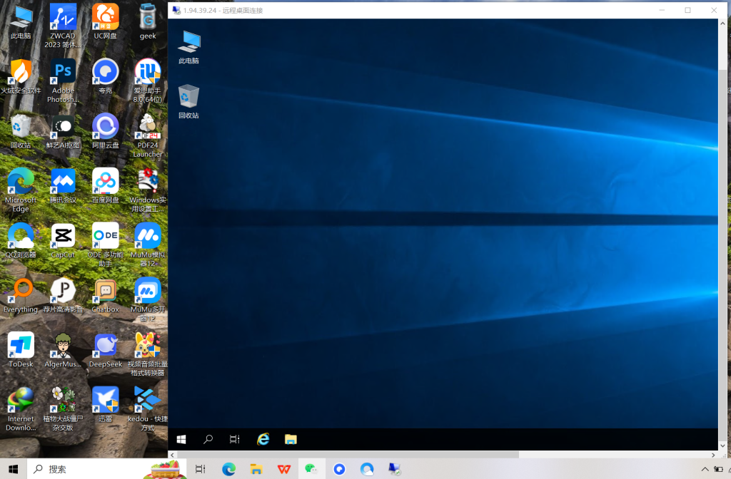Select ToDesk desktop shortcut
Viewport: 731px width, 479px height.
tap(21, 350)
